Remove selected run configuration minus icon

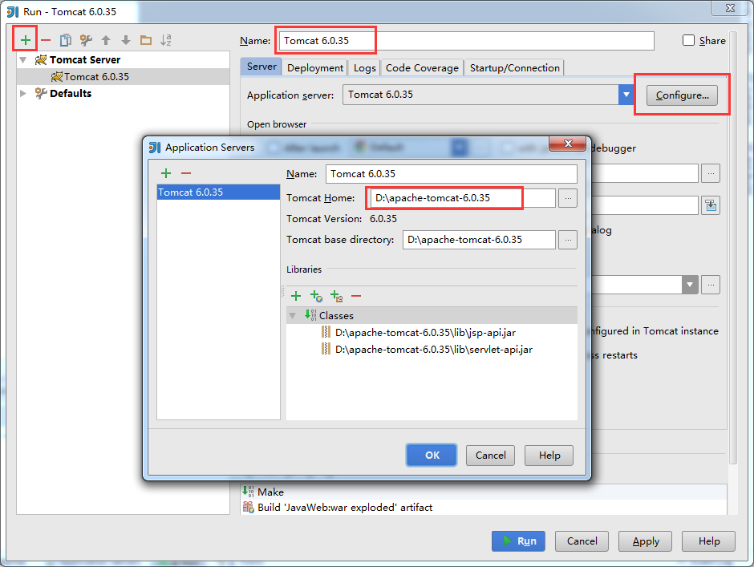click(46, 40)
